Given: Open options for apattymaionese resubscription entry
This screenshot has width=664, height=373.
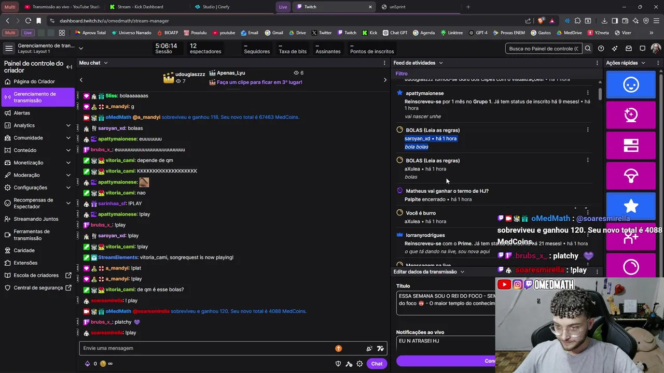Looking at the screenshot, I should [588, 93].
